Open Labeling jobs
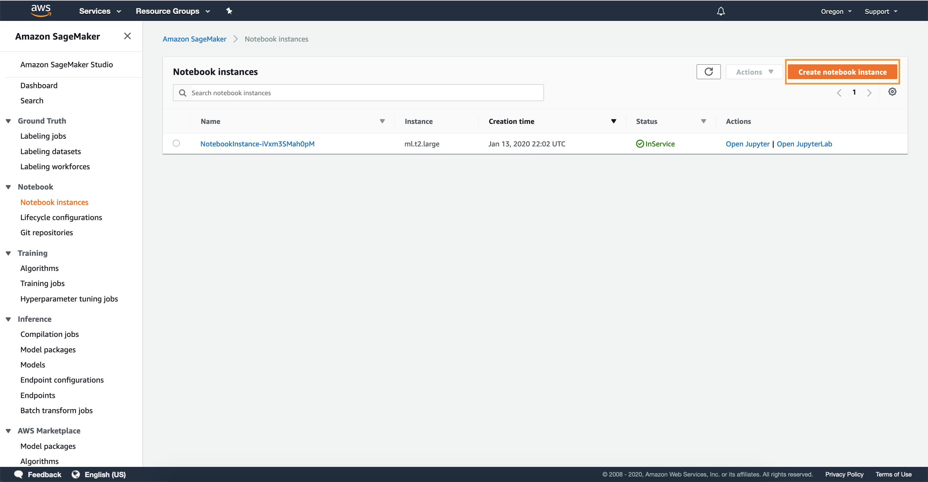 pos(43,136)
